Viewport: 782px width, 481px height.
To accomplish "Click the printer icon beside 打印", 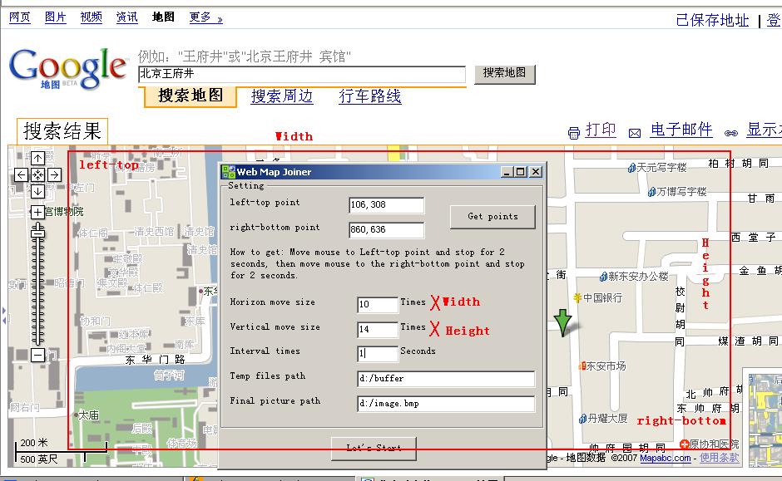I will [574, 132].
